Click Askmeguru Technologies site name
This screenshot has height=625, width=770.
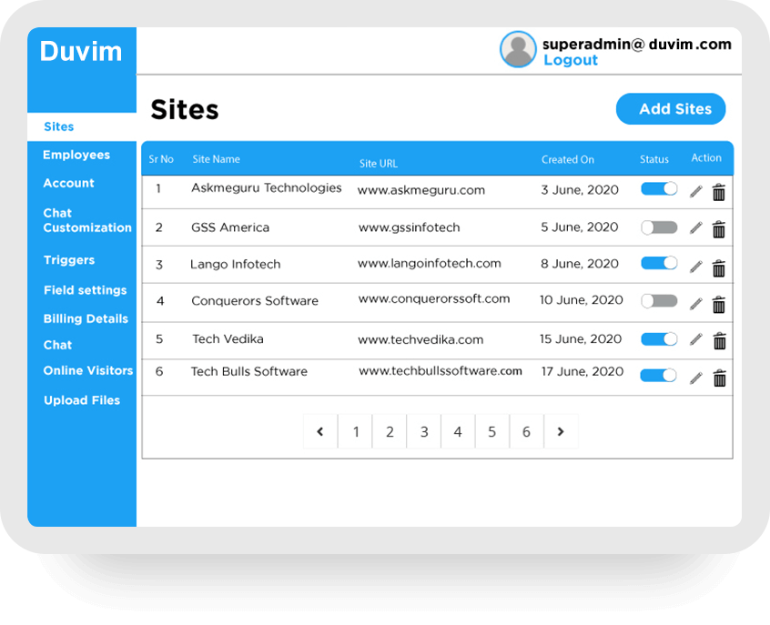click(x=267, y=188)
